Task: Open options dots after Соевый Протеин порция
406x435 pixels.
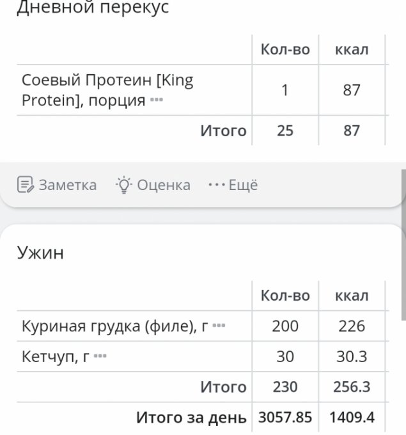Action: click(157, 101)
